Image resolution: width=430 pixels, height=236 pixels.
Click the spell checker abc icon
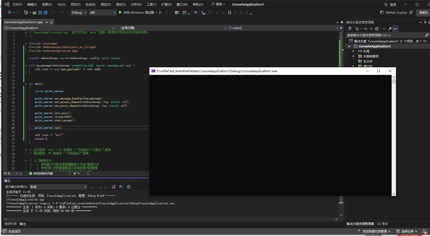(196, 12)
